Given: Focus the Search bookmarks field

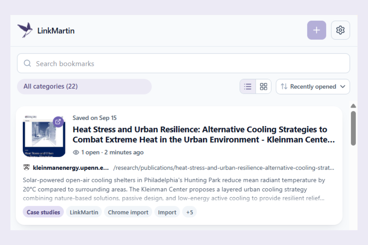Looking at the screenshot, I should click(x=183, y=63).
